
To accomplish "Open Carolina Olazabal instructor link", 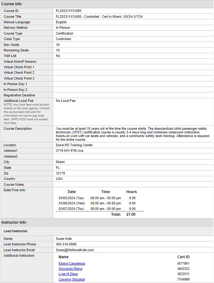I will (x=71, y=279).
